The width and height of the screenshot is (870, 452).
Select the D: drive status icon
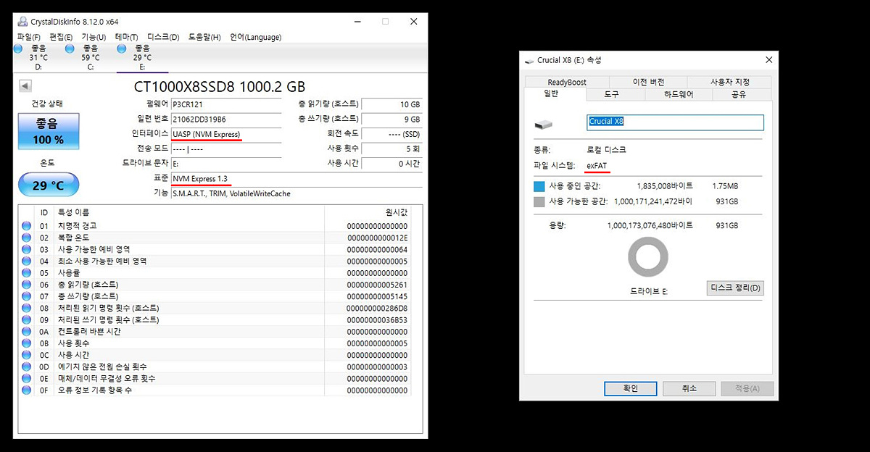[x=19, y=49]
